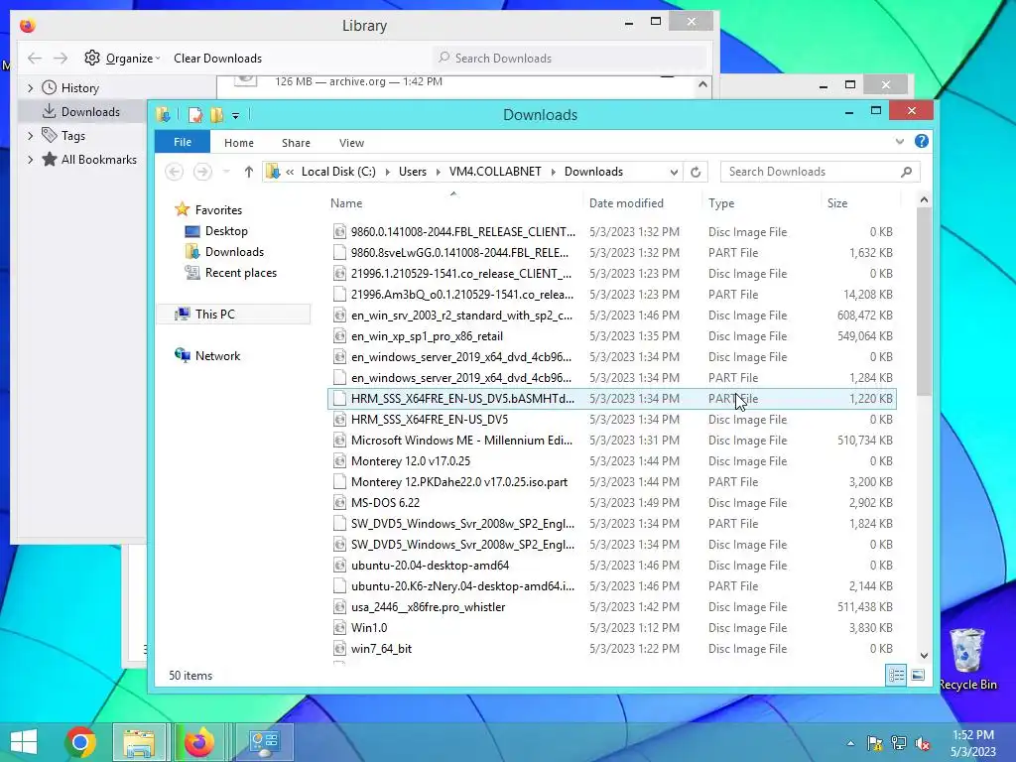Click the Properties quick access icon
Image resolution: width=1016 pixels, height=762 pixels.
click(194, 115)
